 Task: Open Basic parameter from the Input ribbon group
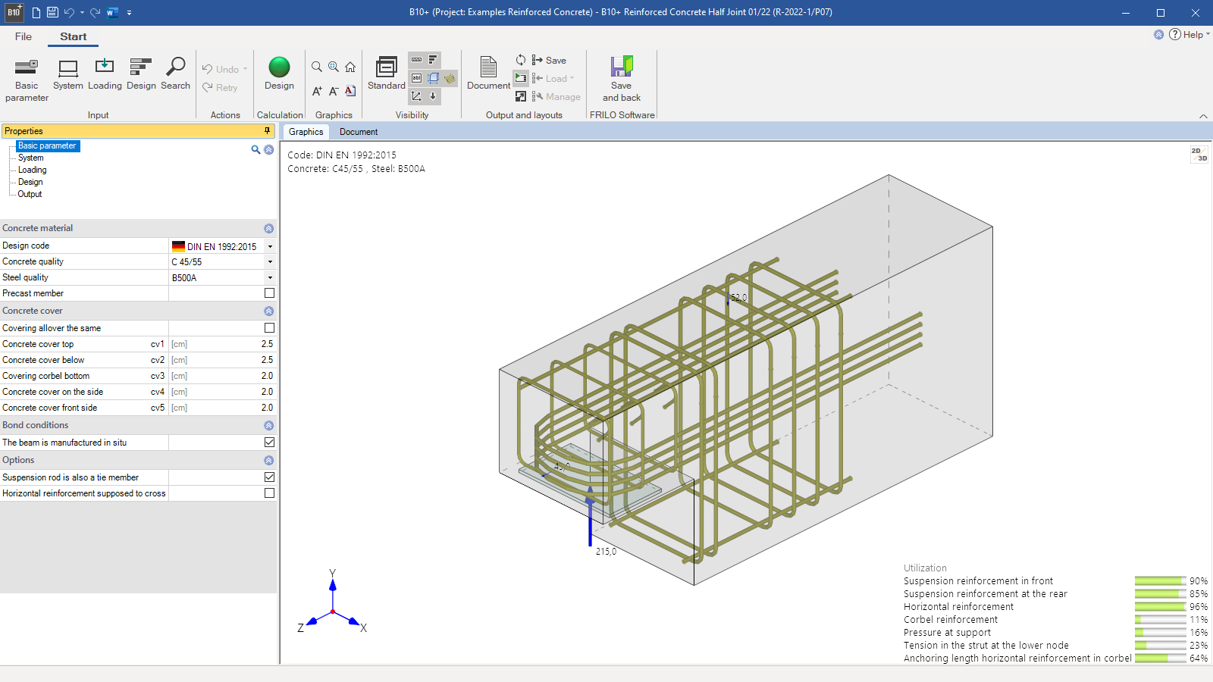click(27, 80)
